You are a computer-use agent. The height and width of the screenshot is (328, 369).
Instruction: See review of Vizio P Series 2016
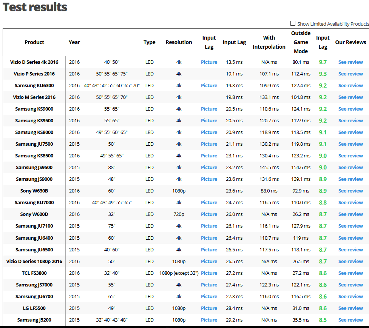pos(350,74)
